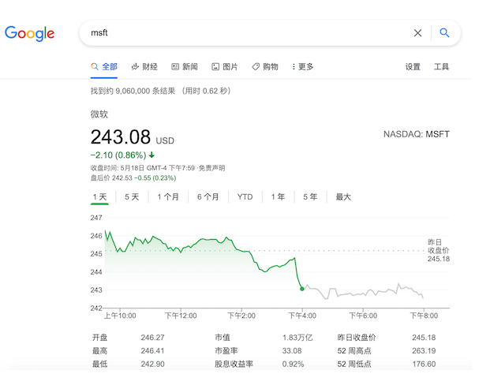Open 设置 settings menu
The height and width of the screenshot is (385, 490).
413,66
